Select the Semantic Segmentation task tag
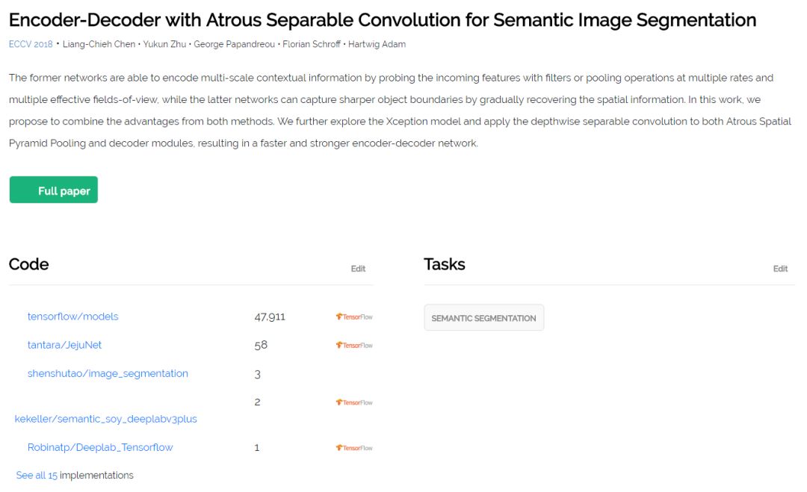The height and width of the screenshot is (492, 807). coord(483,317)
